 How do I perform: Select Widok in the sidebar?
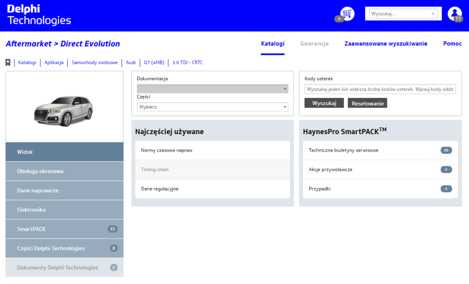coord(64,152)
